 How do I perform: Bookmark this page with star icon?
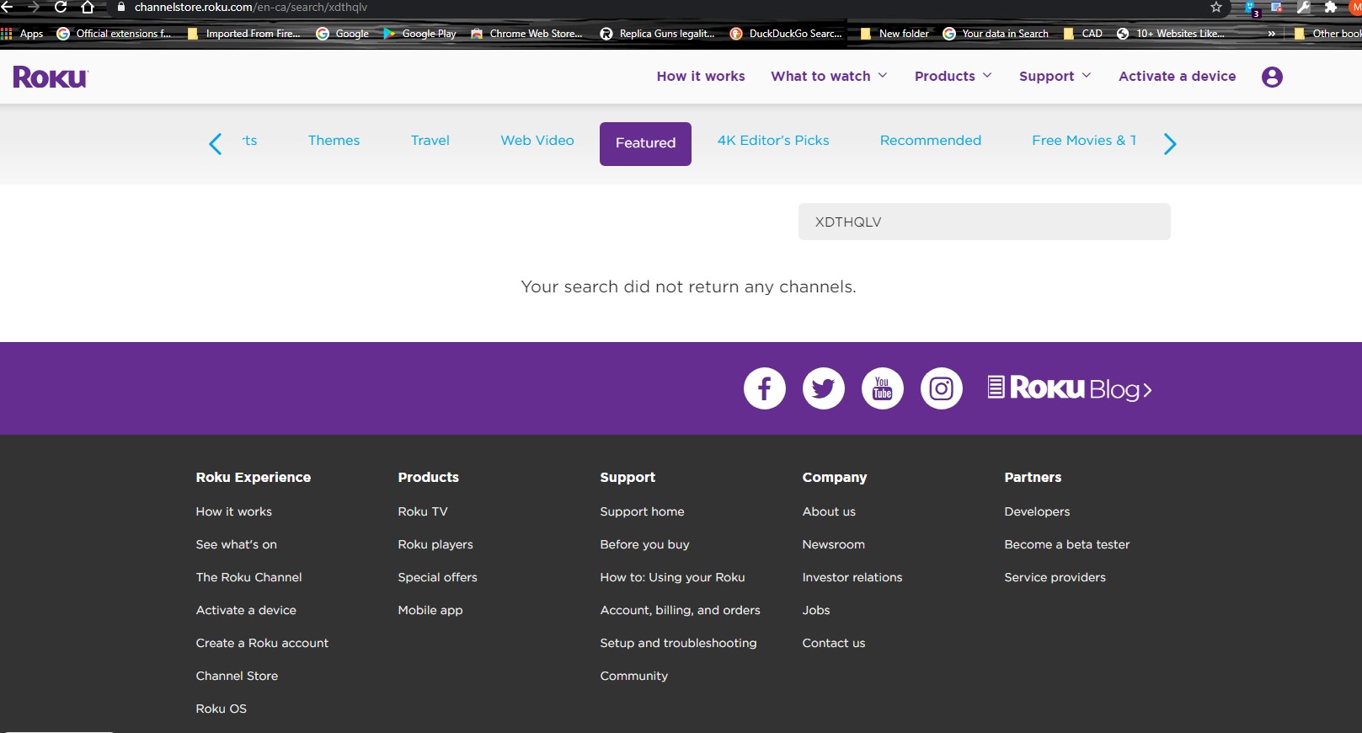(x=1216, y=8)
